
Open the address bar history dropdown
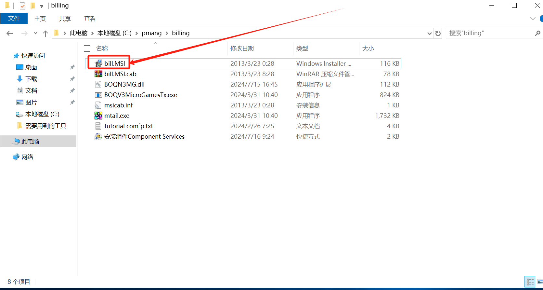pos(429,33)
